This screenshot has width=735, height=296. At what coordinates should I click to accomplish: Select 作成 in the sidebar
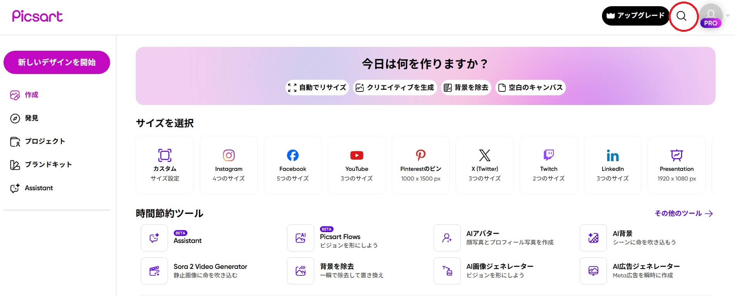point(31,95)
